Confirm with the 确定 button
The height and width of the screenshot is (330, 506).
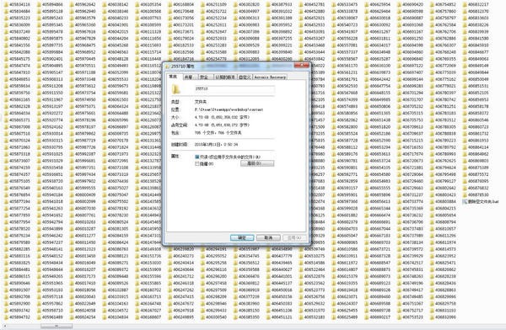point(242,238)
